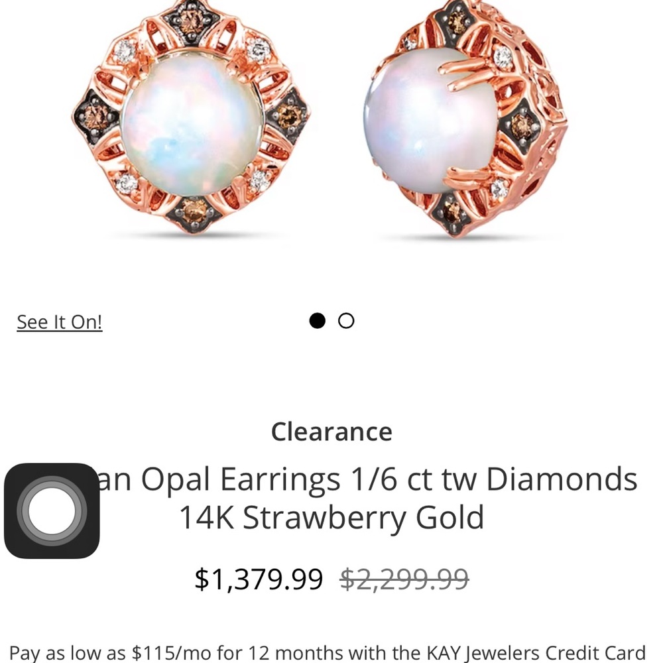Select the first filled carousel dot
The image size is (663, 663).
tap(317, 320)
